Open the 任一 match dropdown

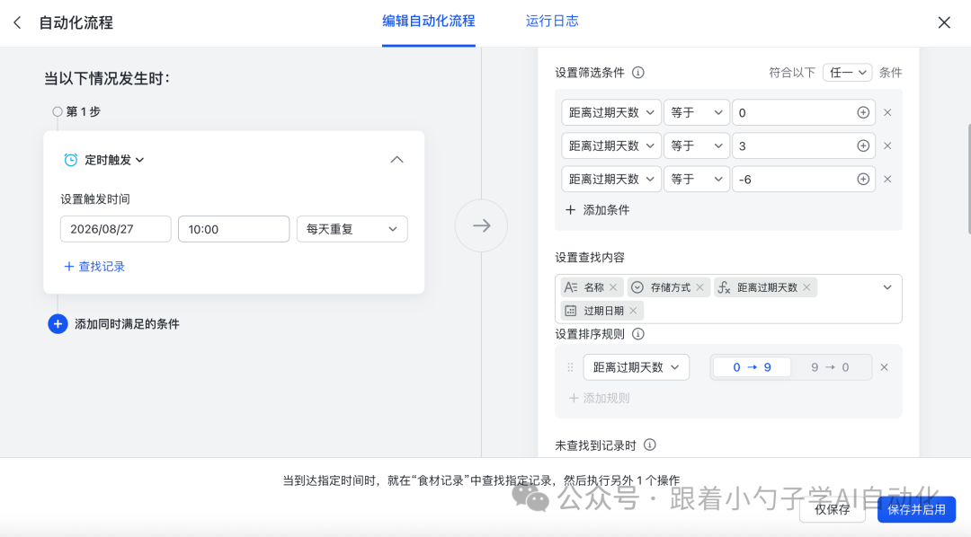847,73
